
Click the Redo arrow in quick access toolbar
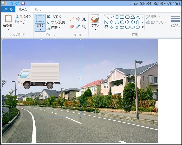coord(17,3)
